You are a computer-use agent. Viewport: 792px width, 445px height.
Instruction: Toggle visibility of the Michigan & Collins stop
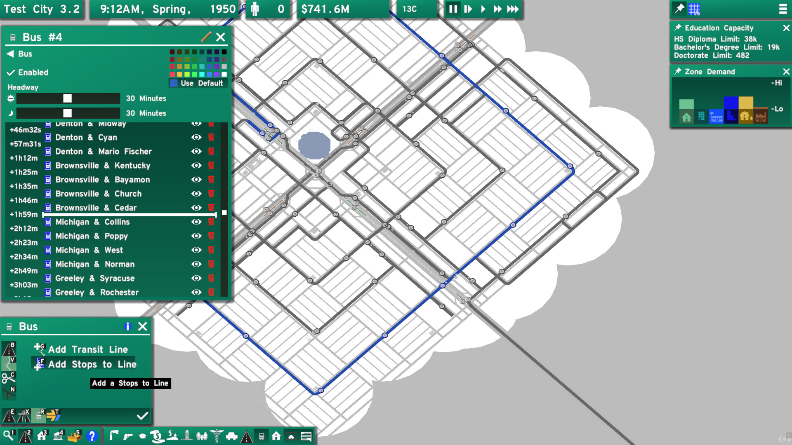[x=197, y=222]
